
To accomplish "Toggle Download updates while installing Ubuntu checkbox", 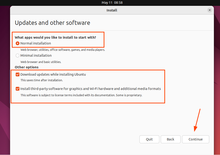I will (18, 75).
